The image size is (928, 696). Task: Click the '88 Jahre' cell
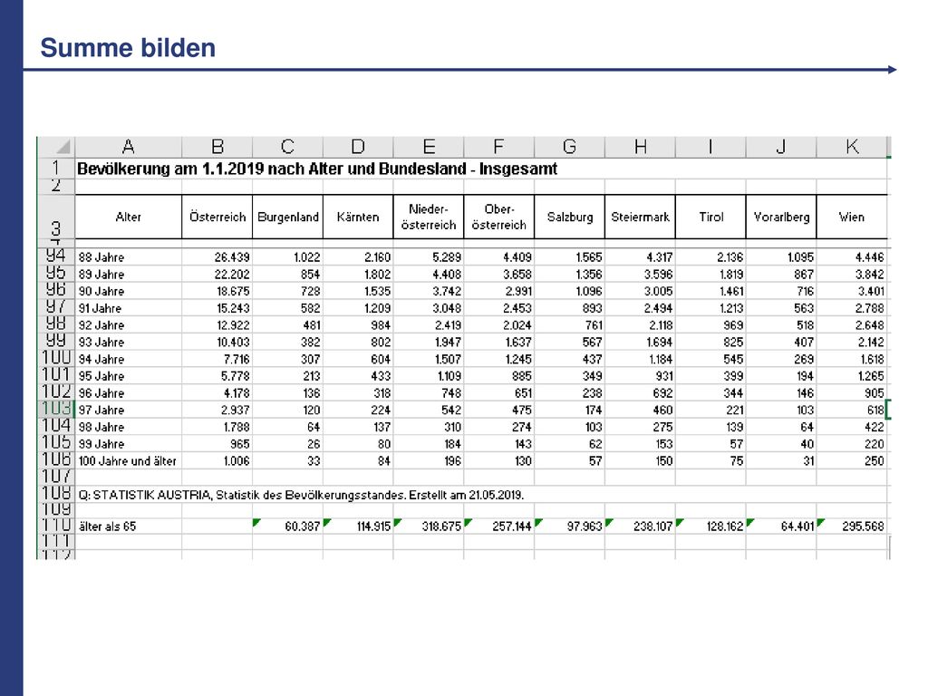(129, 256)
